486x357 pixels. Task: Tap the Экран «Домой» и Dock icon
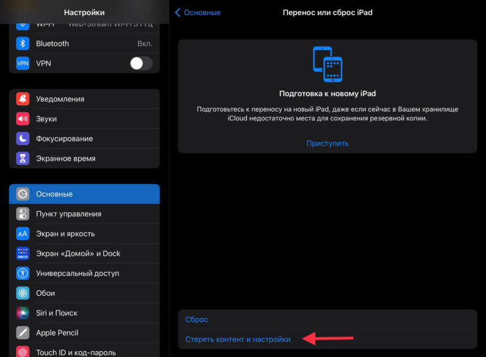[22, 253]
